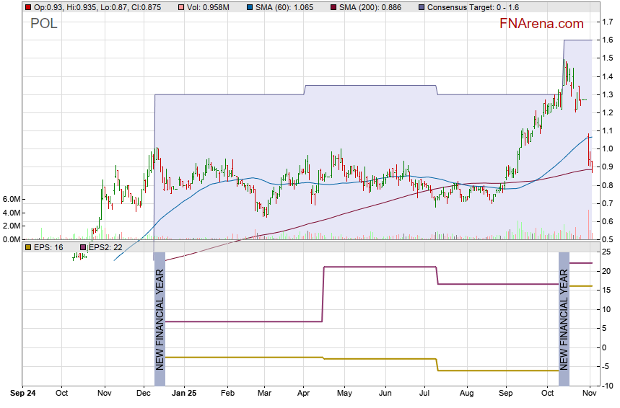Image resolution: width=620 pixels, height=408 pixels.
Task: Click the purple EPS2 legend swatch
Action: (84, 247)
